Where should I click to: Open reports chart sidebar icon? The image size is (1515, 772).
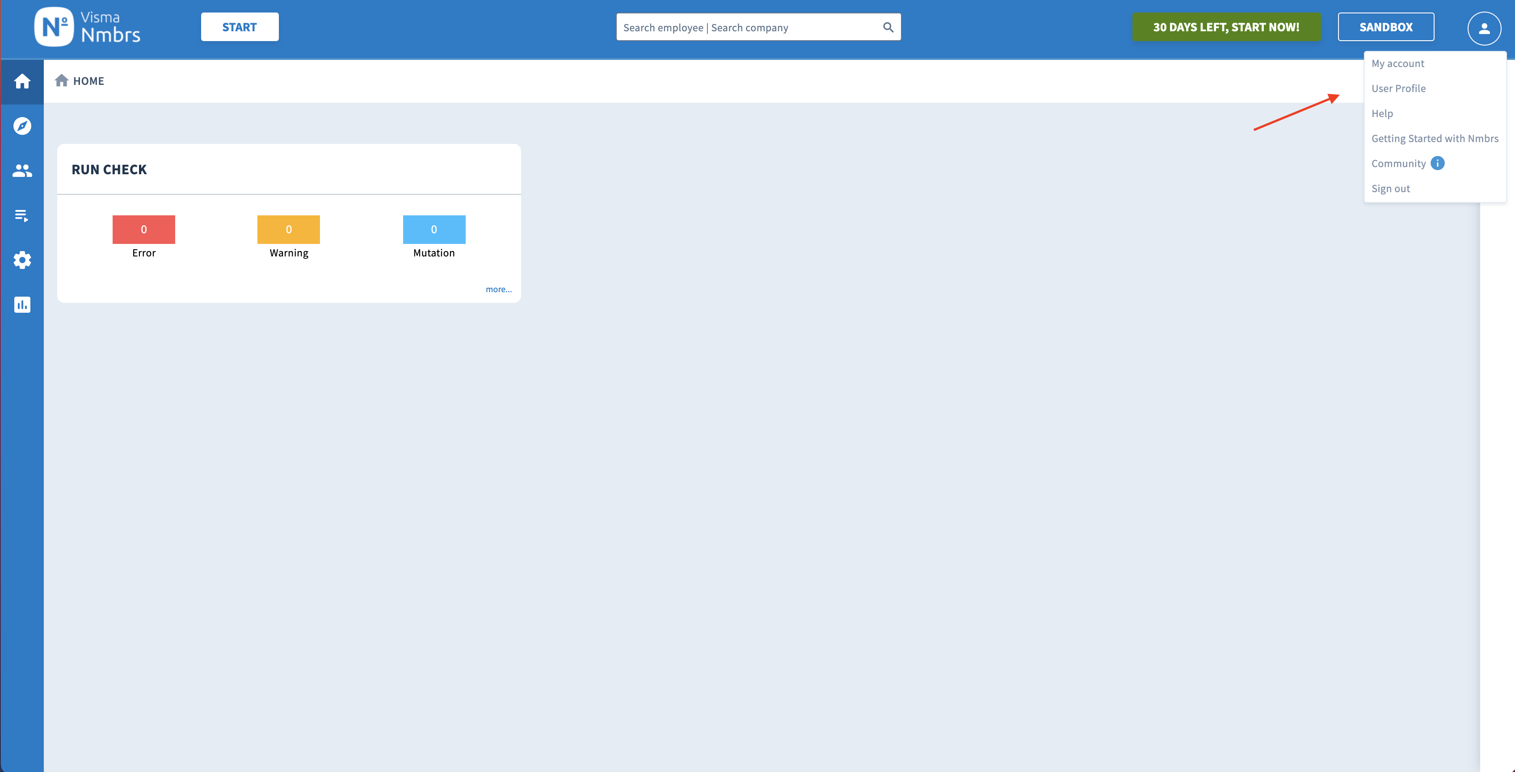[22, 305]
